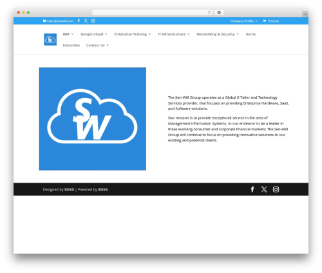
Task: Go to the Industries page
Action: (71, 45)
